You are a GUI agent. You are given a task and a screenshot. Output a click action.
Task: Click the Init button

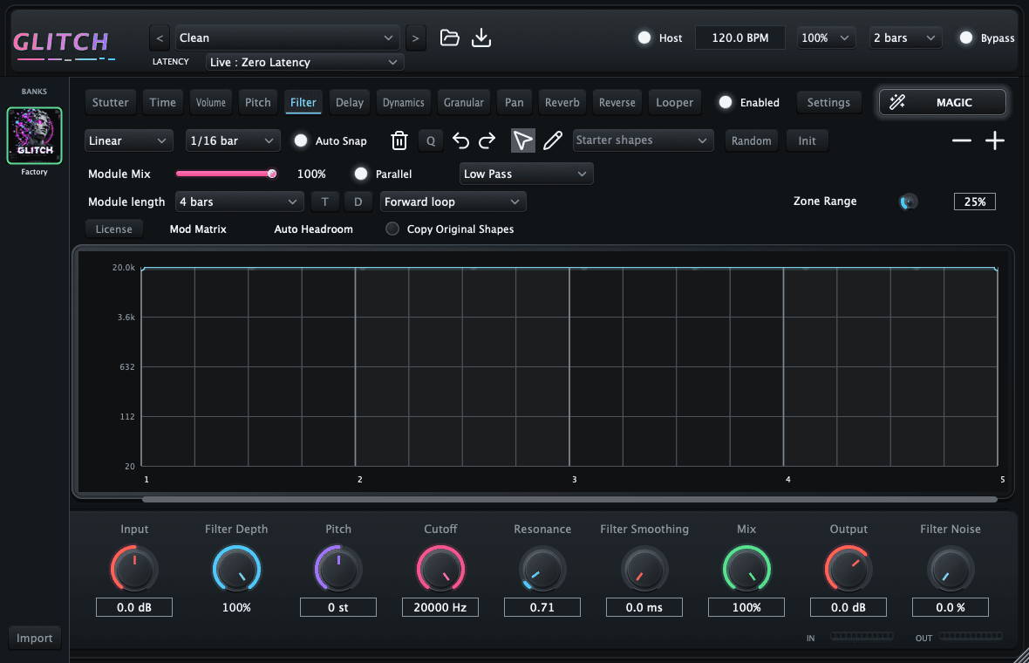coord(808,140)
